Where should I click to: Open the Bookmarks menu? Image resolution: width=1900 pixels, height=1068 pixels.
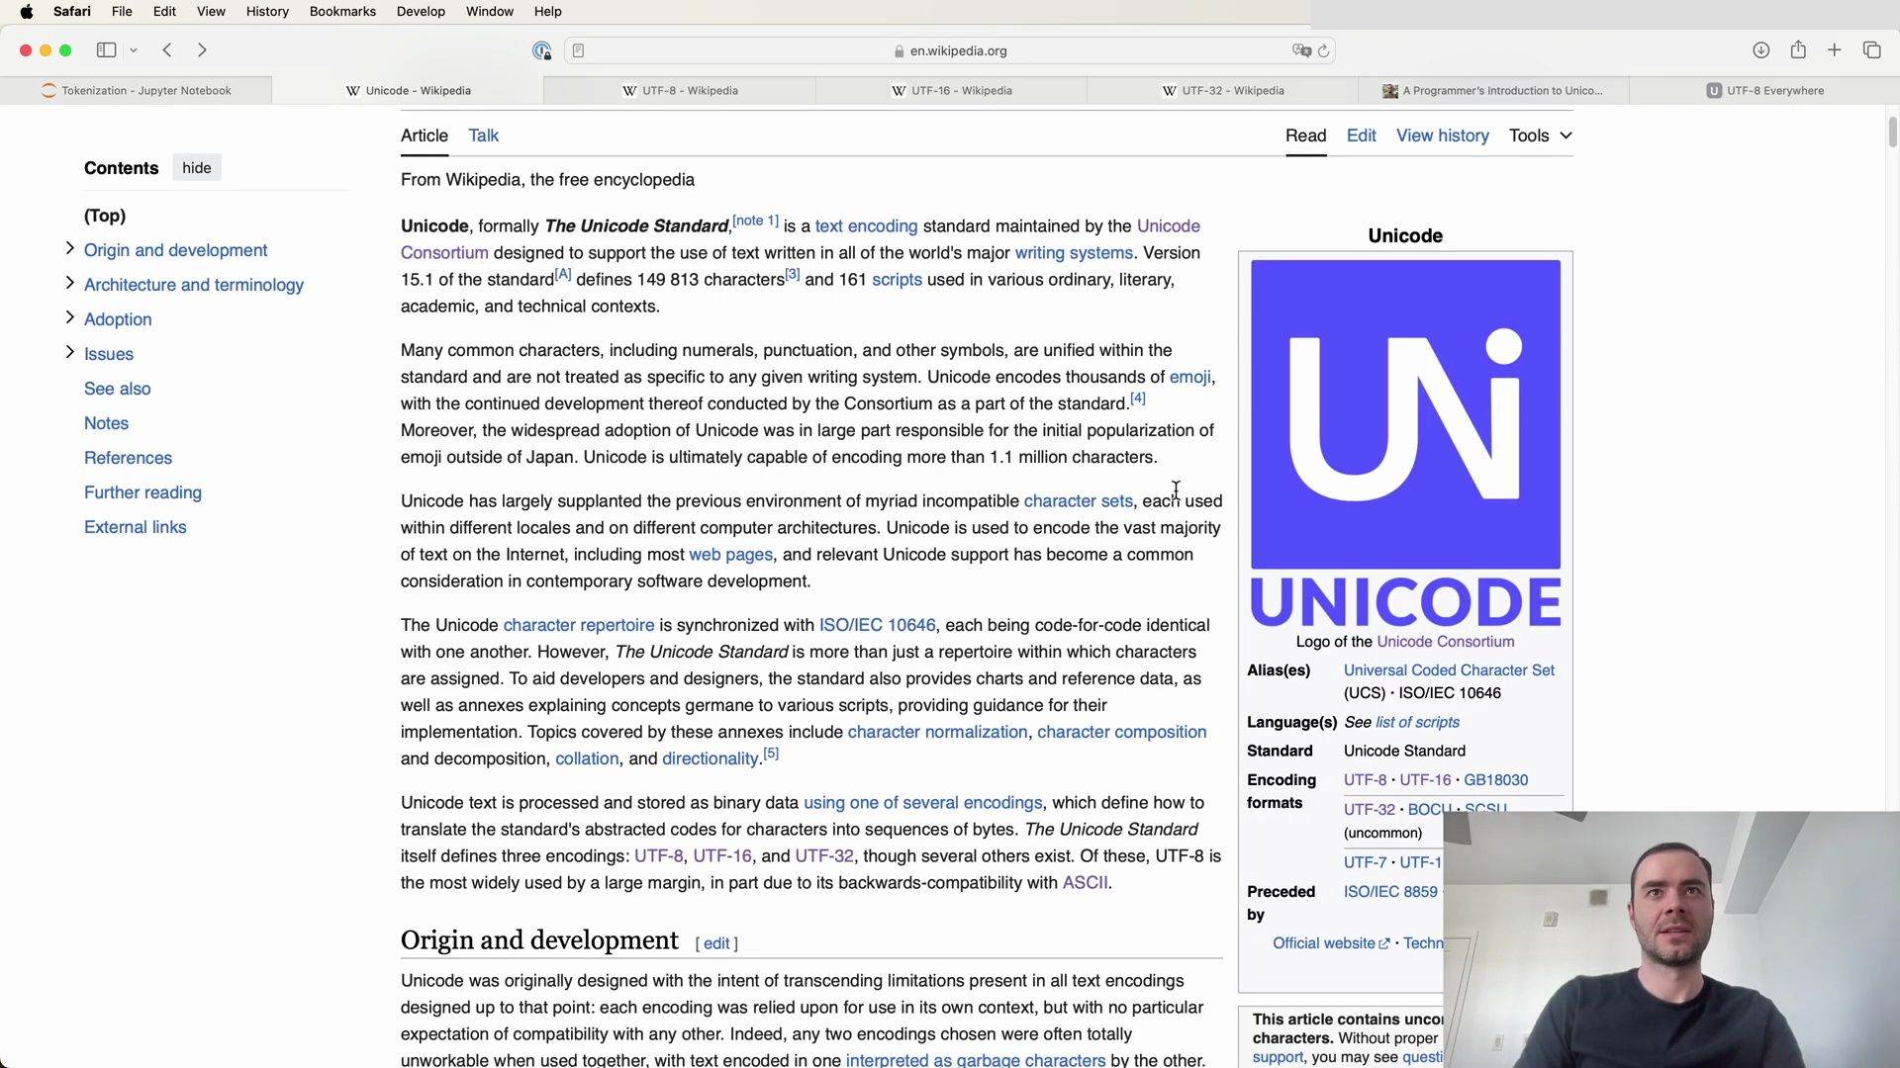342,12
